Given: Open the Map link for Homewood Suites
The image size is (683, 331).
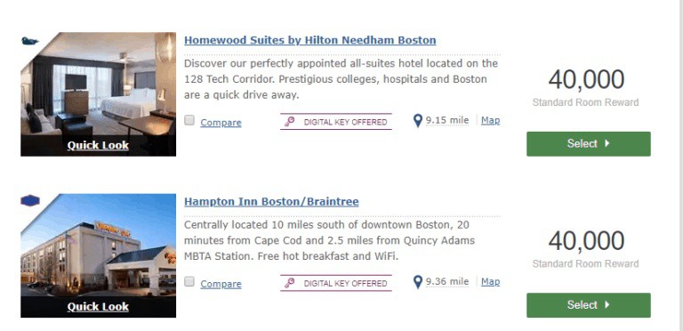Looking at the screenshot, I should pyautogui.click(x=491, y=120).
